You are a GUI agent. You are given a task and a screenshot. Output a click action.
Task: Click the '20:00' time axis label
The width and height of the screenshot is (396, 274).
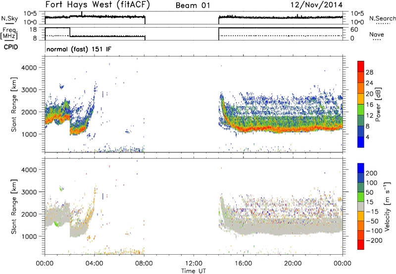[x=293, y=264]
